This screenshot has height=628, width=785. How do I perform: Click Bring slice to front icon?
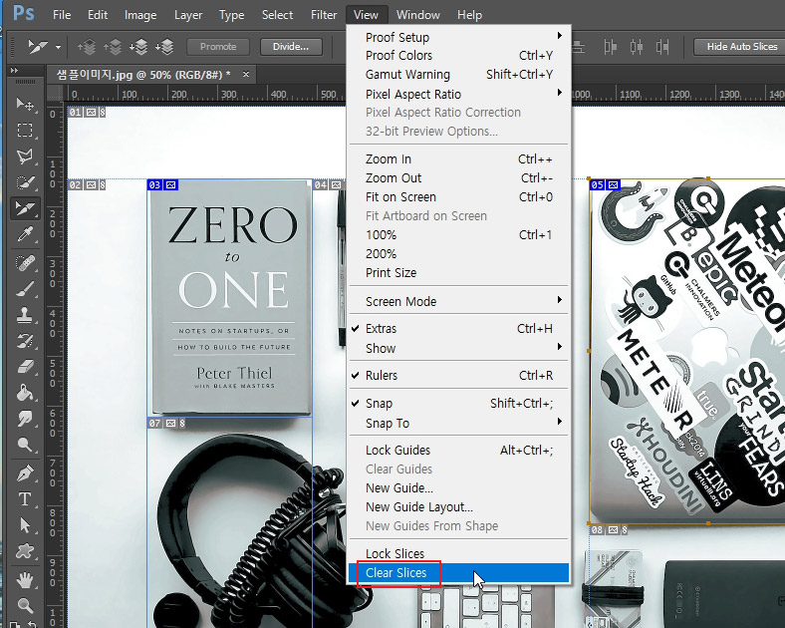87,47
